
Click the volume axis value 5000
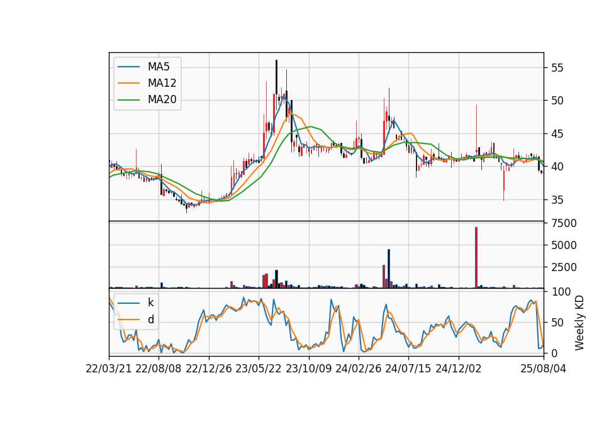[x=564, y=245]
